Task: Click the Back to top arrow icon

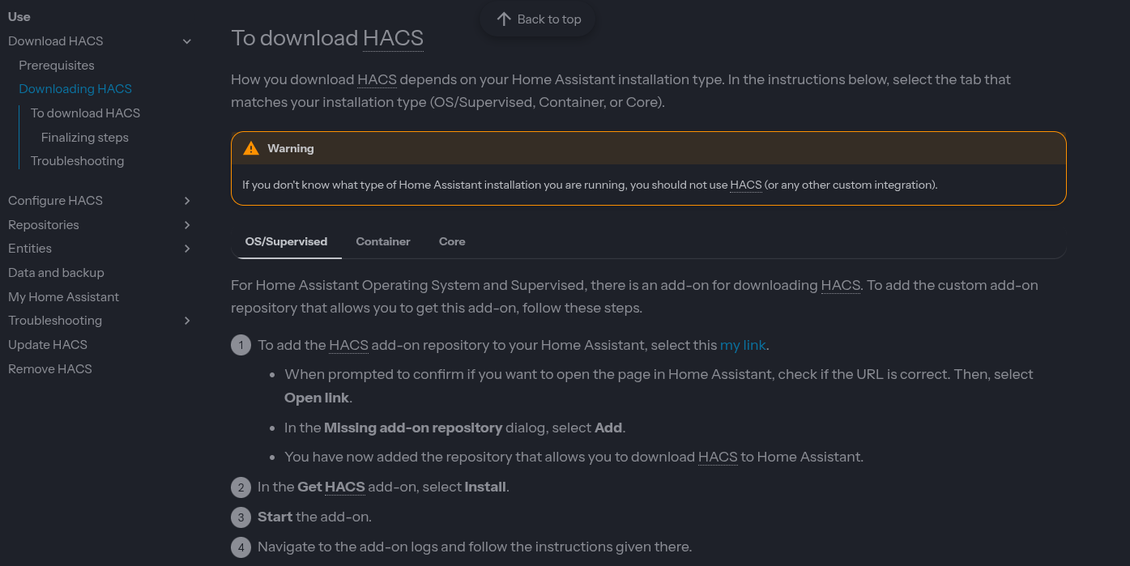Action: tap(504, 19)
